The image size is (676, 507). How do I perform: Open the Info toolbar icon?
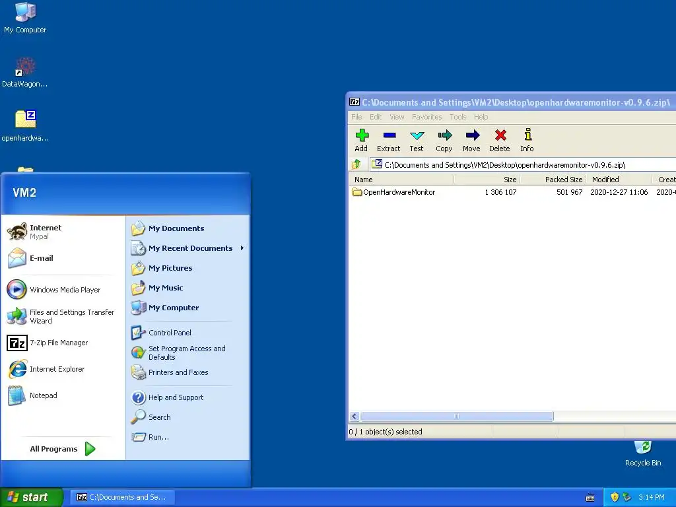click(x=527, y=141)
